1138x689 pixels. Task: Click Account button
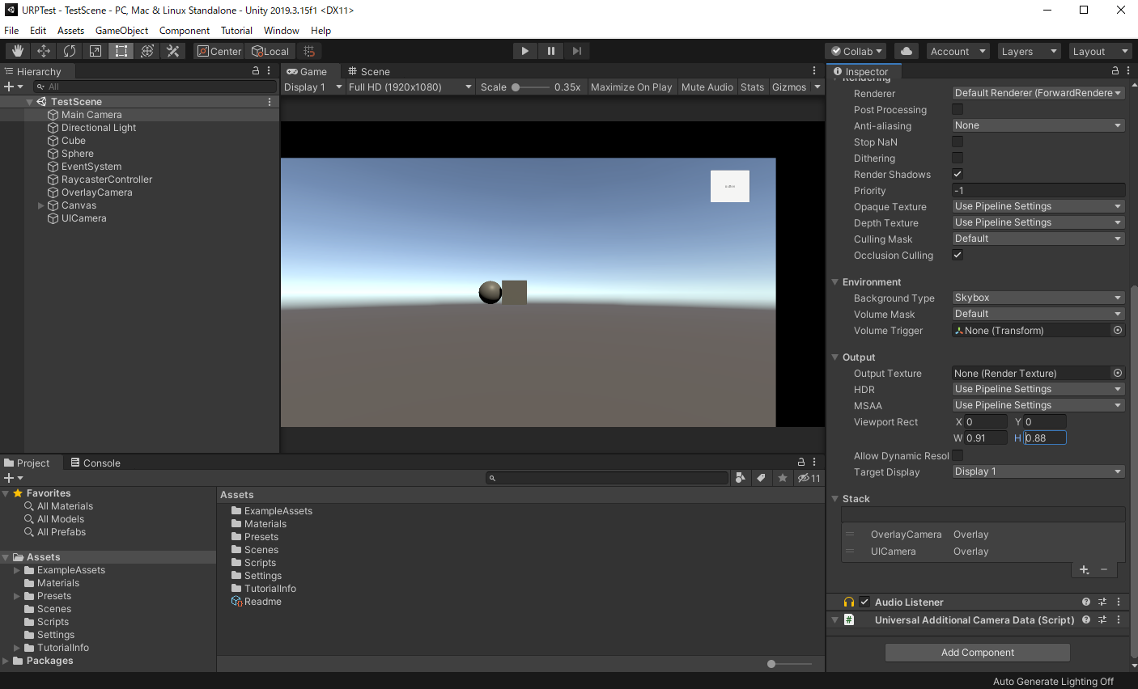[x=958, y=51]
